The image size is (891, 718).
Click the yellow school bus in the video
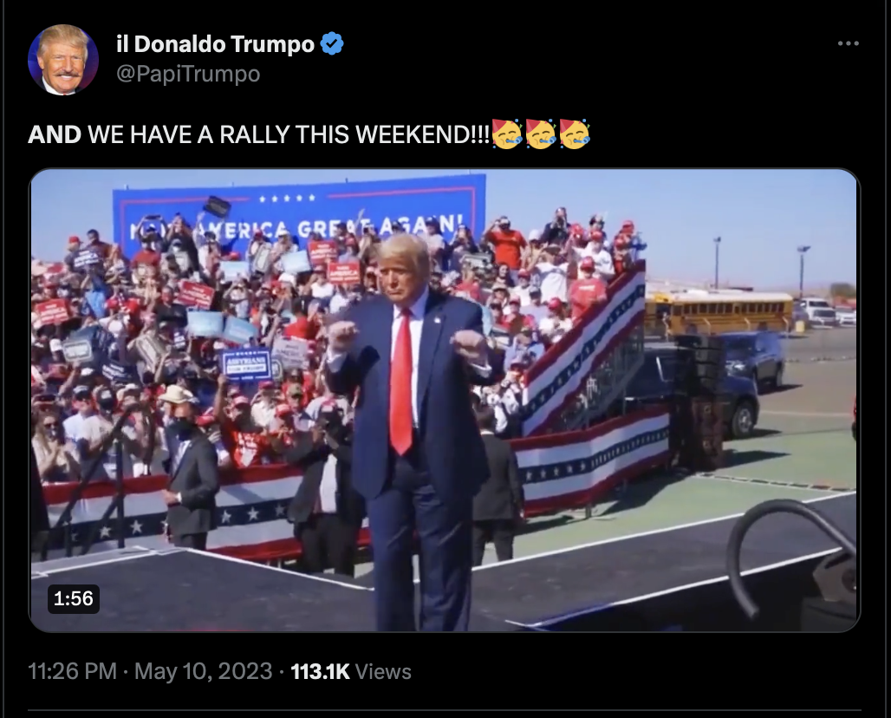click(x=719, y=313)
